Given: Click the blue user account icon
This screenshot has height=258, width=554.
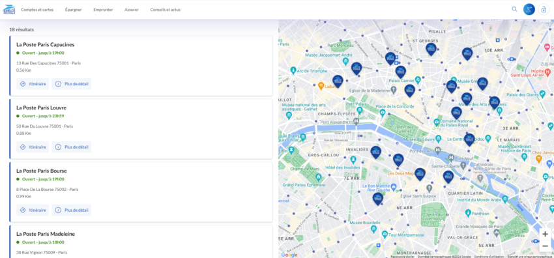Looking at the screenshot, I should [529, 10].
